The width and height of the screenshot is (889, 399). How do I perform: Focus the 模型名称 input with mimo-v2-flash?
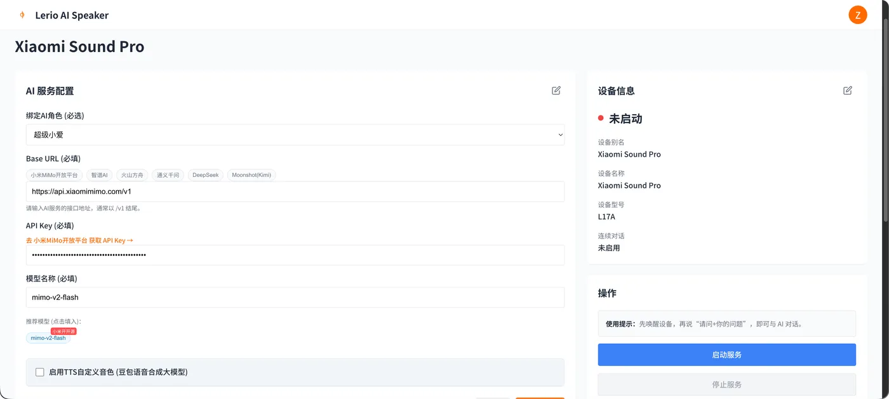(x=295, y=298)
